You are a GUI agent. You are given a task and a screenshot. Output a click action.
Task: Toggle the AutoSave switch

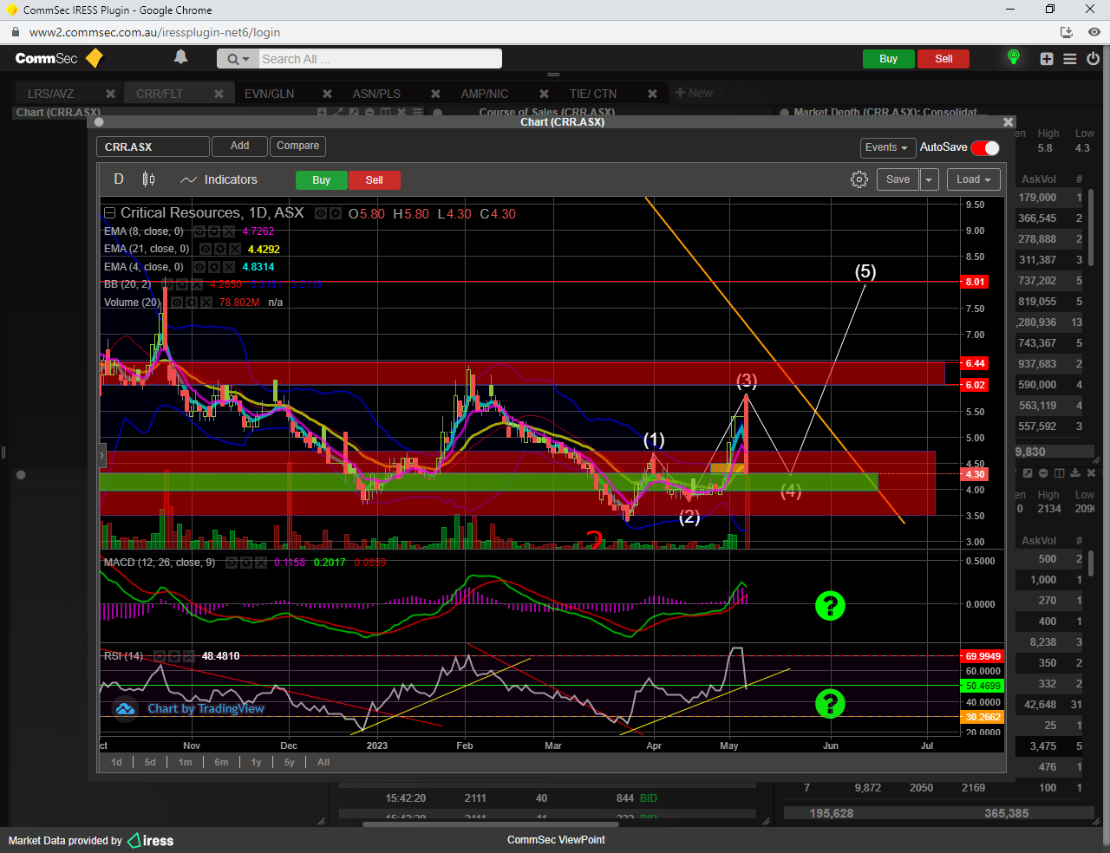[985, 147]
